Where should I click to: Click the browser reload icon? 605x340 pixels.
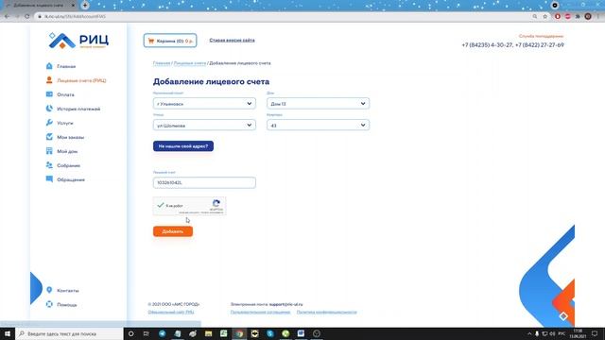click(27, 17)
